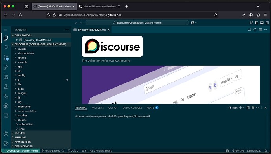Open Customize Layout icon in title bar
Viewport: 271px width, 154px height.
click(x=251, y=23)
